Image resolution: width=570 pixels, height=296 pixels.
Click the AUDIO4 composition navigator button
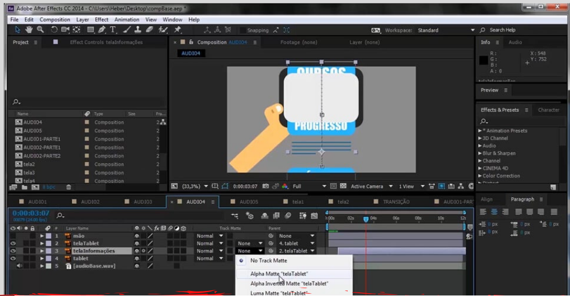[191, 53]
